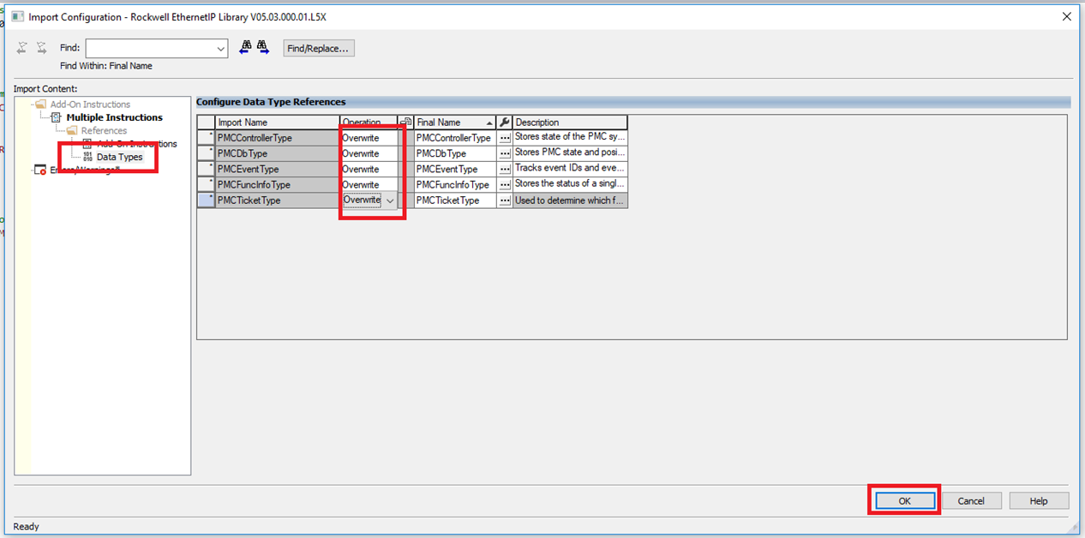Screen dimensions: 1085x538
Task: Open the properties ellipsis for PMCControllerType
Action: coord(505,138)
